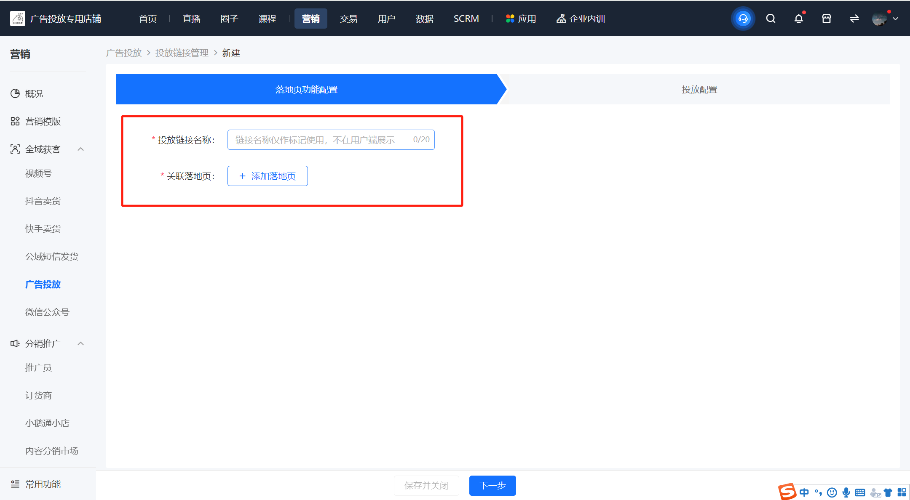Open the 圈子 top menu
The image size is (910, 500).
(x=230, y=19)
